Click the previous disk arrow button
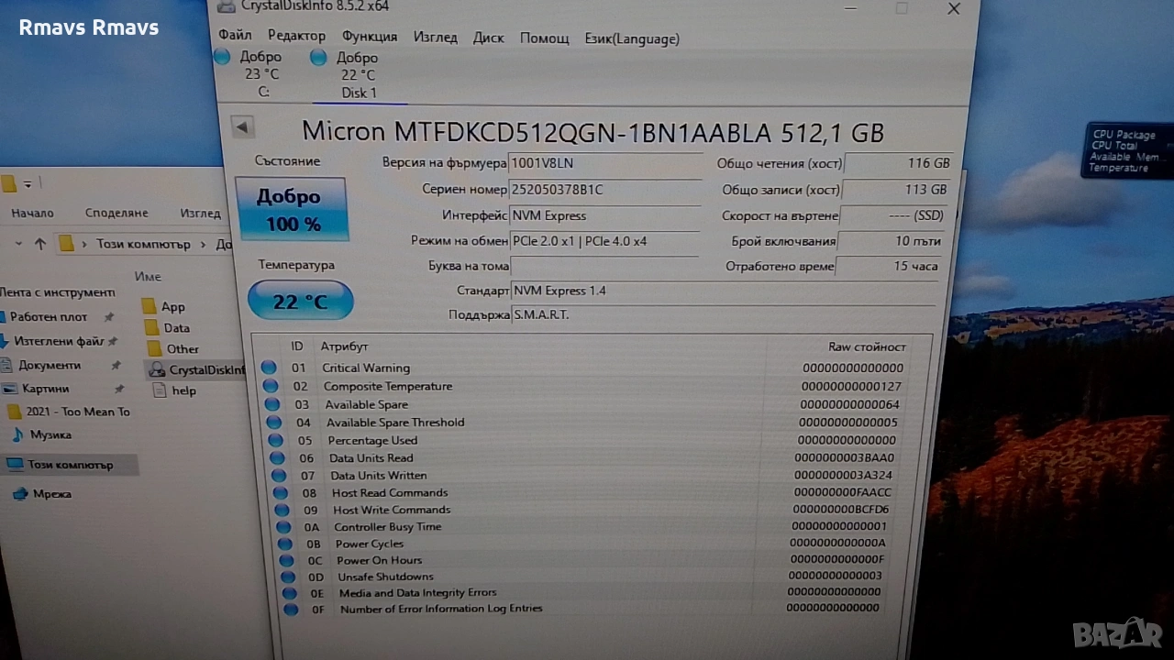The image size is (1174, 660). (243, 127)
